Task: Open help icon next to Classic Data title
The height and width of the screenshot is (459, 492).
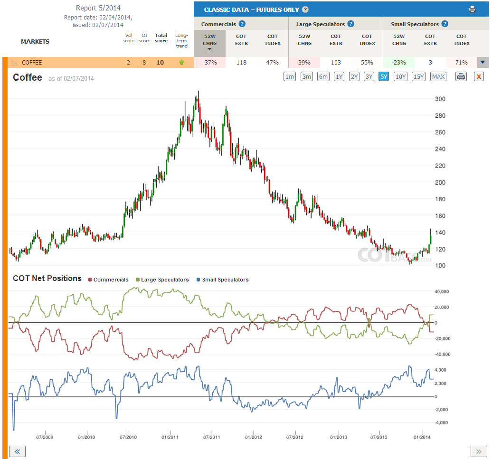Action: 305,9
